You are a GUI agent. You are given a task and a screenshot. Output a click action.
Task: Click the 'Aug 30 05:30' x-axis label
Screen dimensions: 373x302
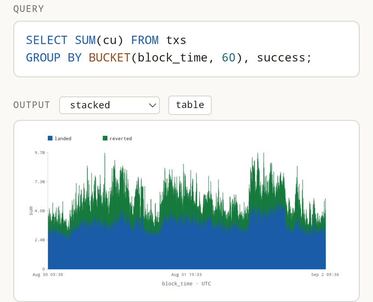point(48,275)
